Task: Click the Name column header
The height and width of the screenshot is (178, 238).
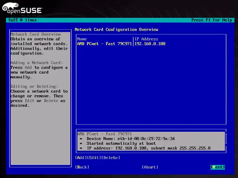Action: pyautogui.click(x=82, y=39)
